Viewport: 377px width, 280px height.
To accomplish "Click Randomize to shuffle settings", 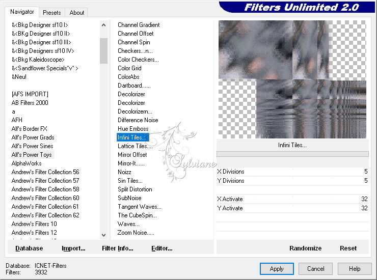I will (x=305, y=248).
